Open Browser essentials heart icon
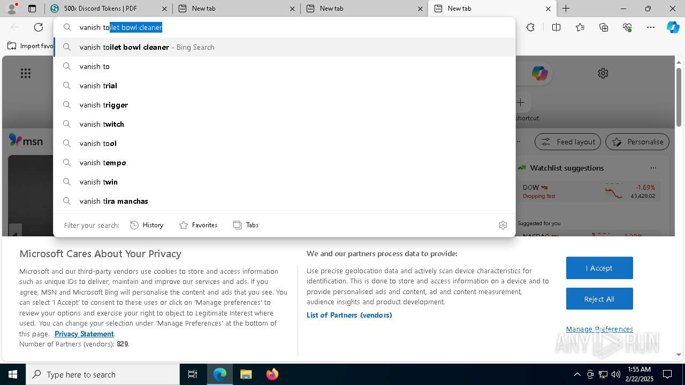 pos(627,27)
